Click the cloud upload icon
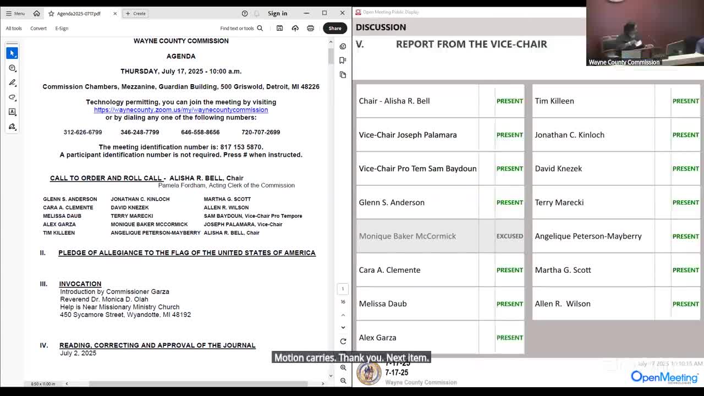The image size is (704, 396). pyautogui.click(x=295, y=28)
